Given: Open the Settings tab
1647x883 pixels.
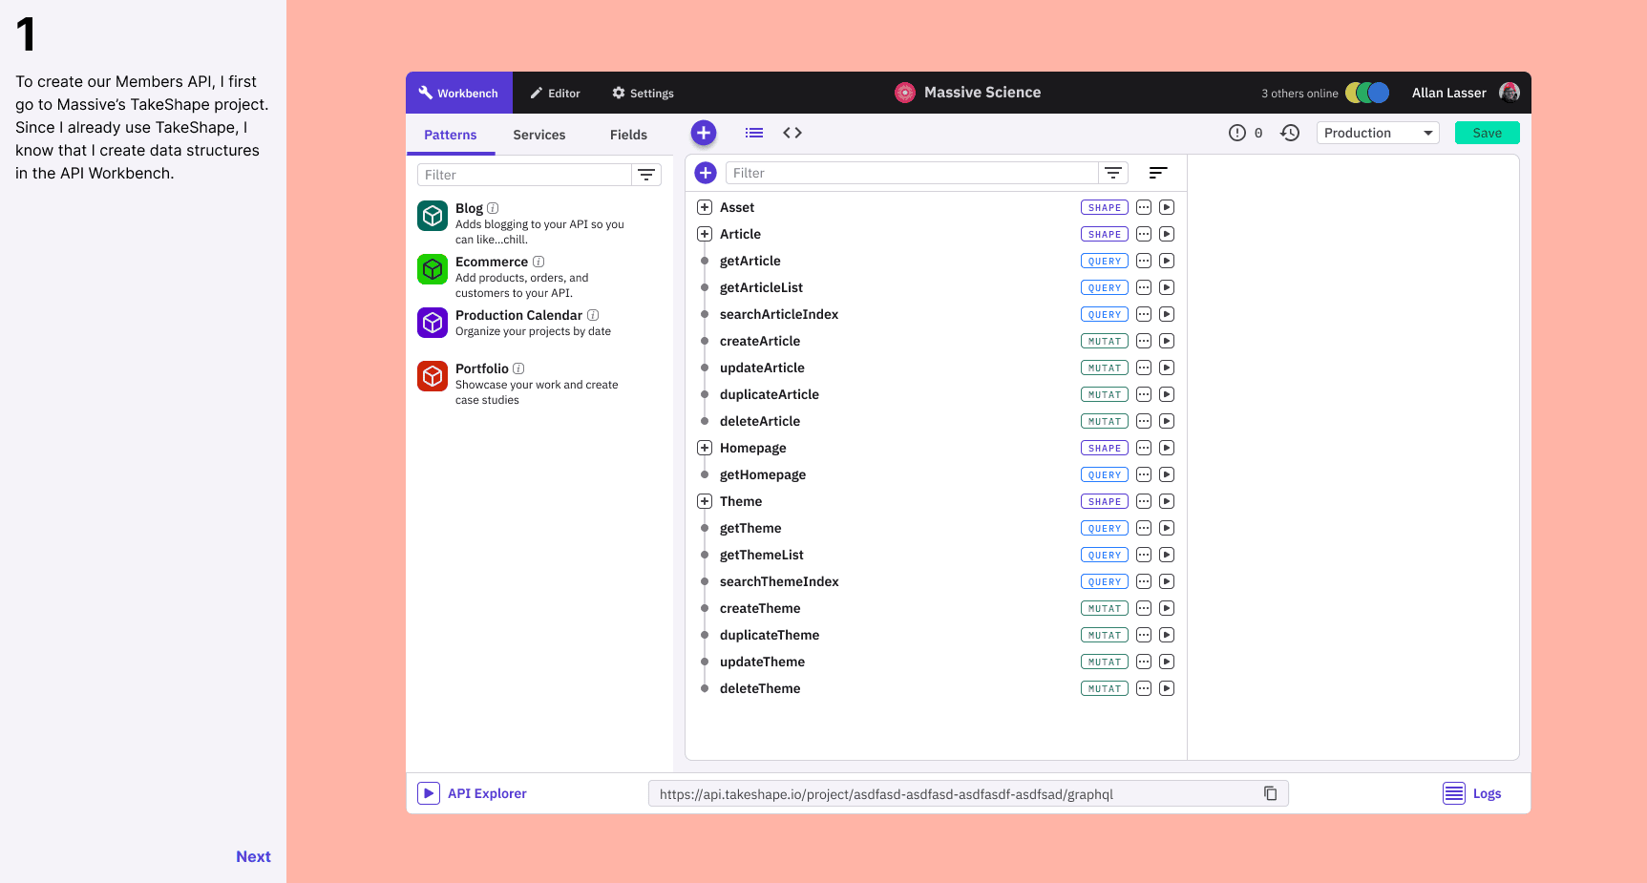Looking at the screenshot, I should [x=644, y=93].
